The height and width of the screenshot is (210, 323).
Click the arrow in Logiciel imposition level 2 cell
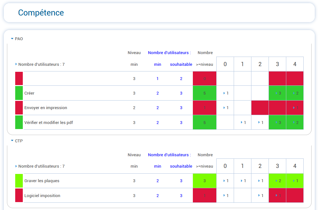click(x=260, y=195)
